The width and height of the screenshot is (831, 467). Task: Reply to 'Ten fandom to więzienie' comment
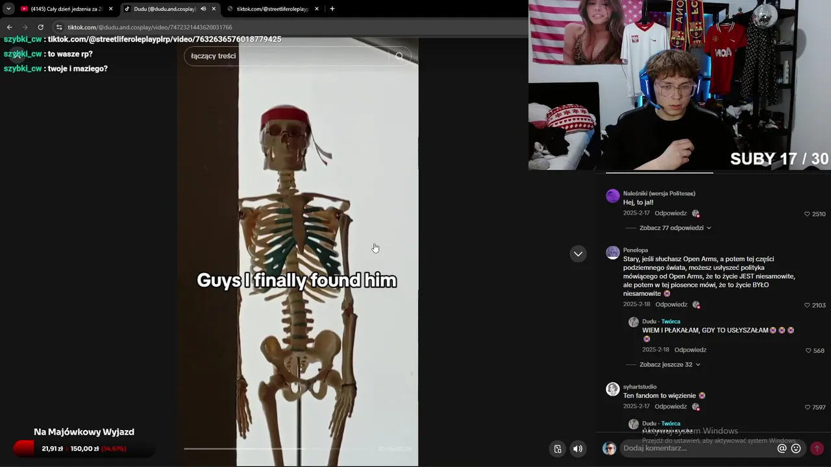[x=671, y=407]
